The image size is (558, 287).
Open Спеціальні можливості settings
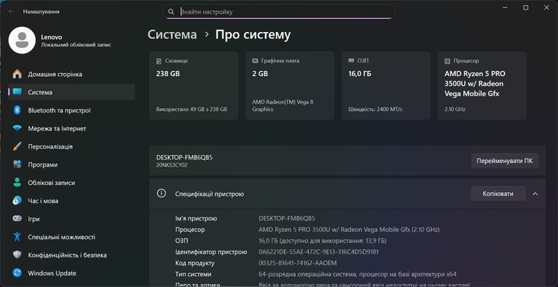tap(71, 236)
